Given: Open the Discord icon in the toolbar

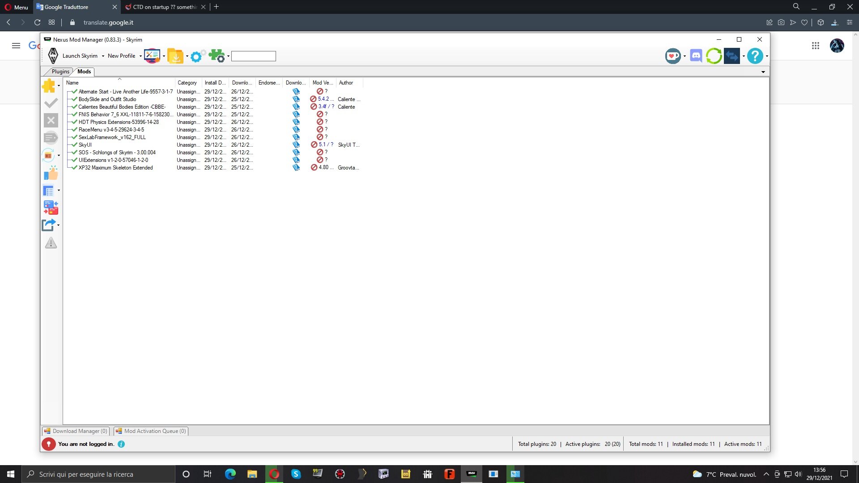Looking at the screenshot, I should (x=696, y=56).
